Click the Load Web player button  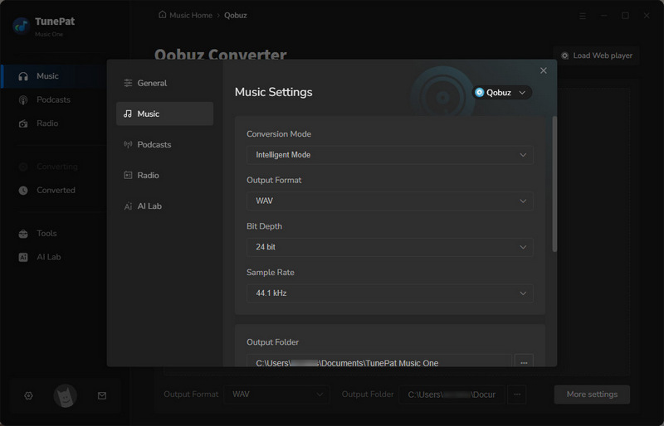point(596,56)
